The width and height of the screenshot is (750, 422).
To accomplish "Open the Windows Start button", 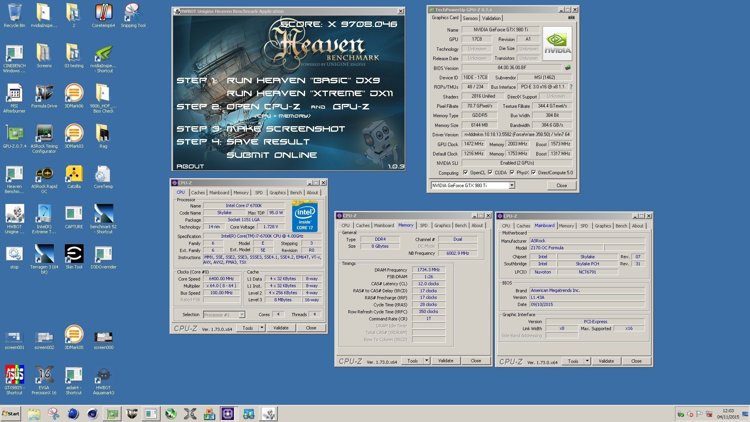I will coord(11,414).
